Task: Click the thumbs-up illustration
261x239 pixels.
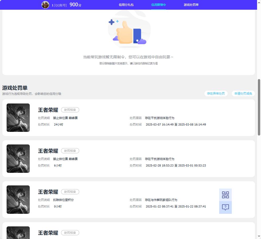Action: tap(129, 30)
